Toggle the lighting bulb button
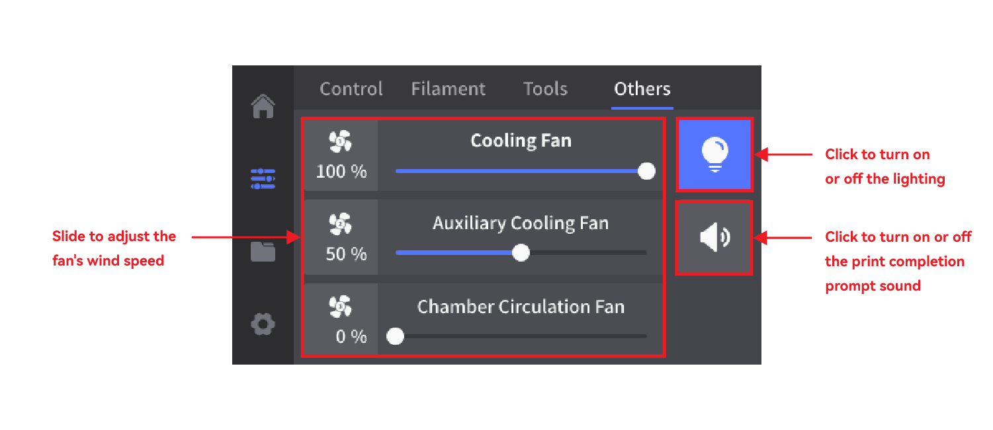Image resolution: width=993 pixels, height=430 pixels. 714,155
